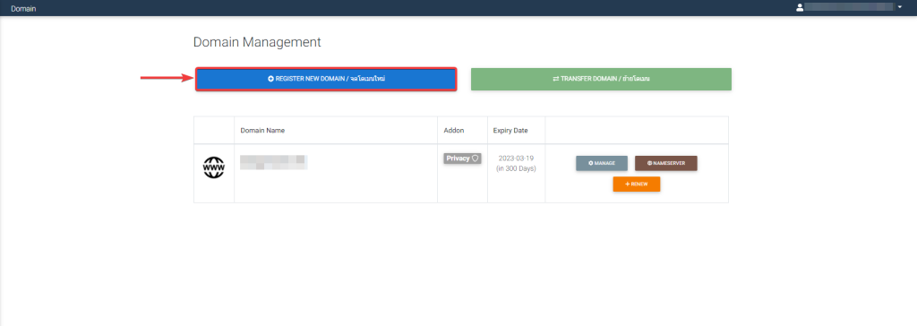Open the user account dropdown arrow
This screenshot has height=326, width=917.
pos(899,7)
